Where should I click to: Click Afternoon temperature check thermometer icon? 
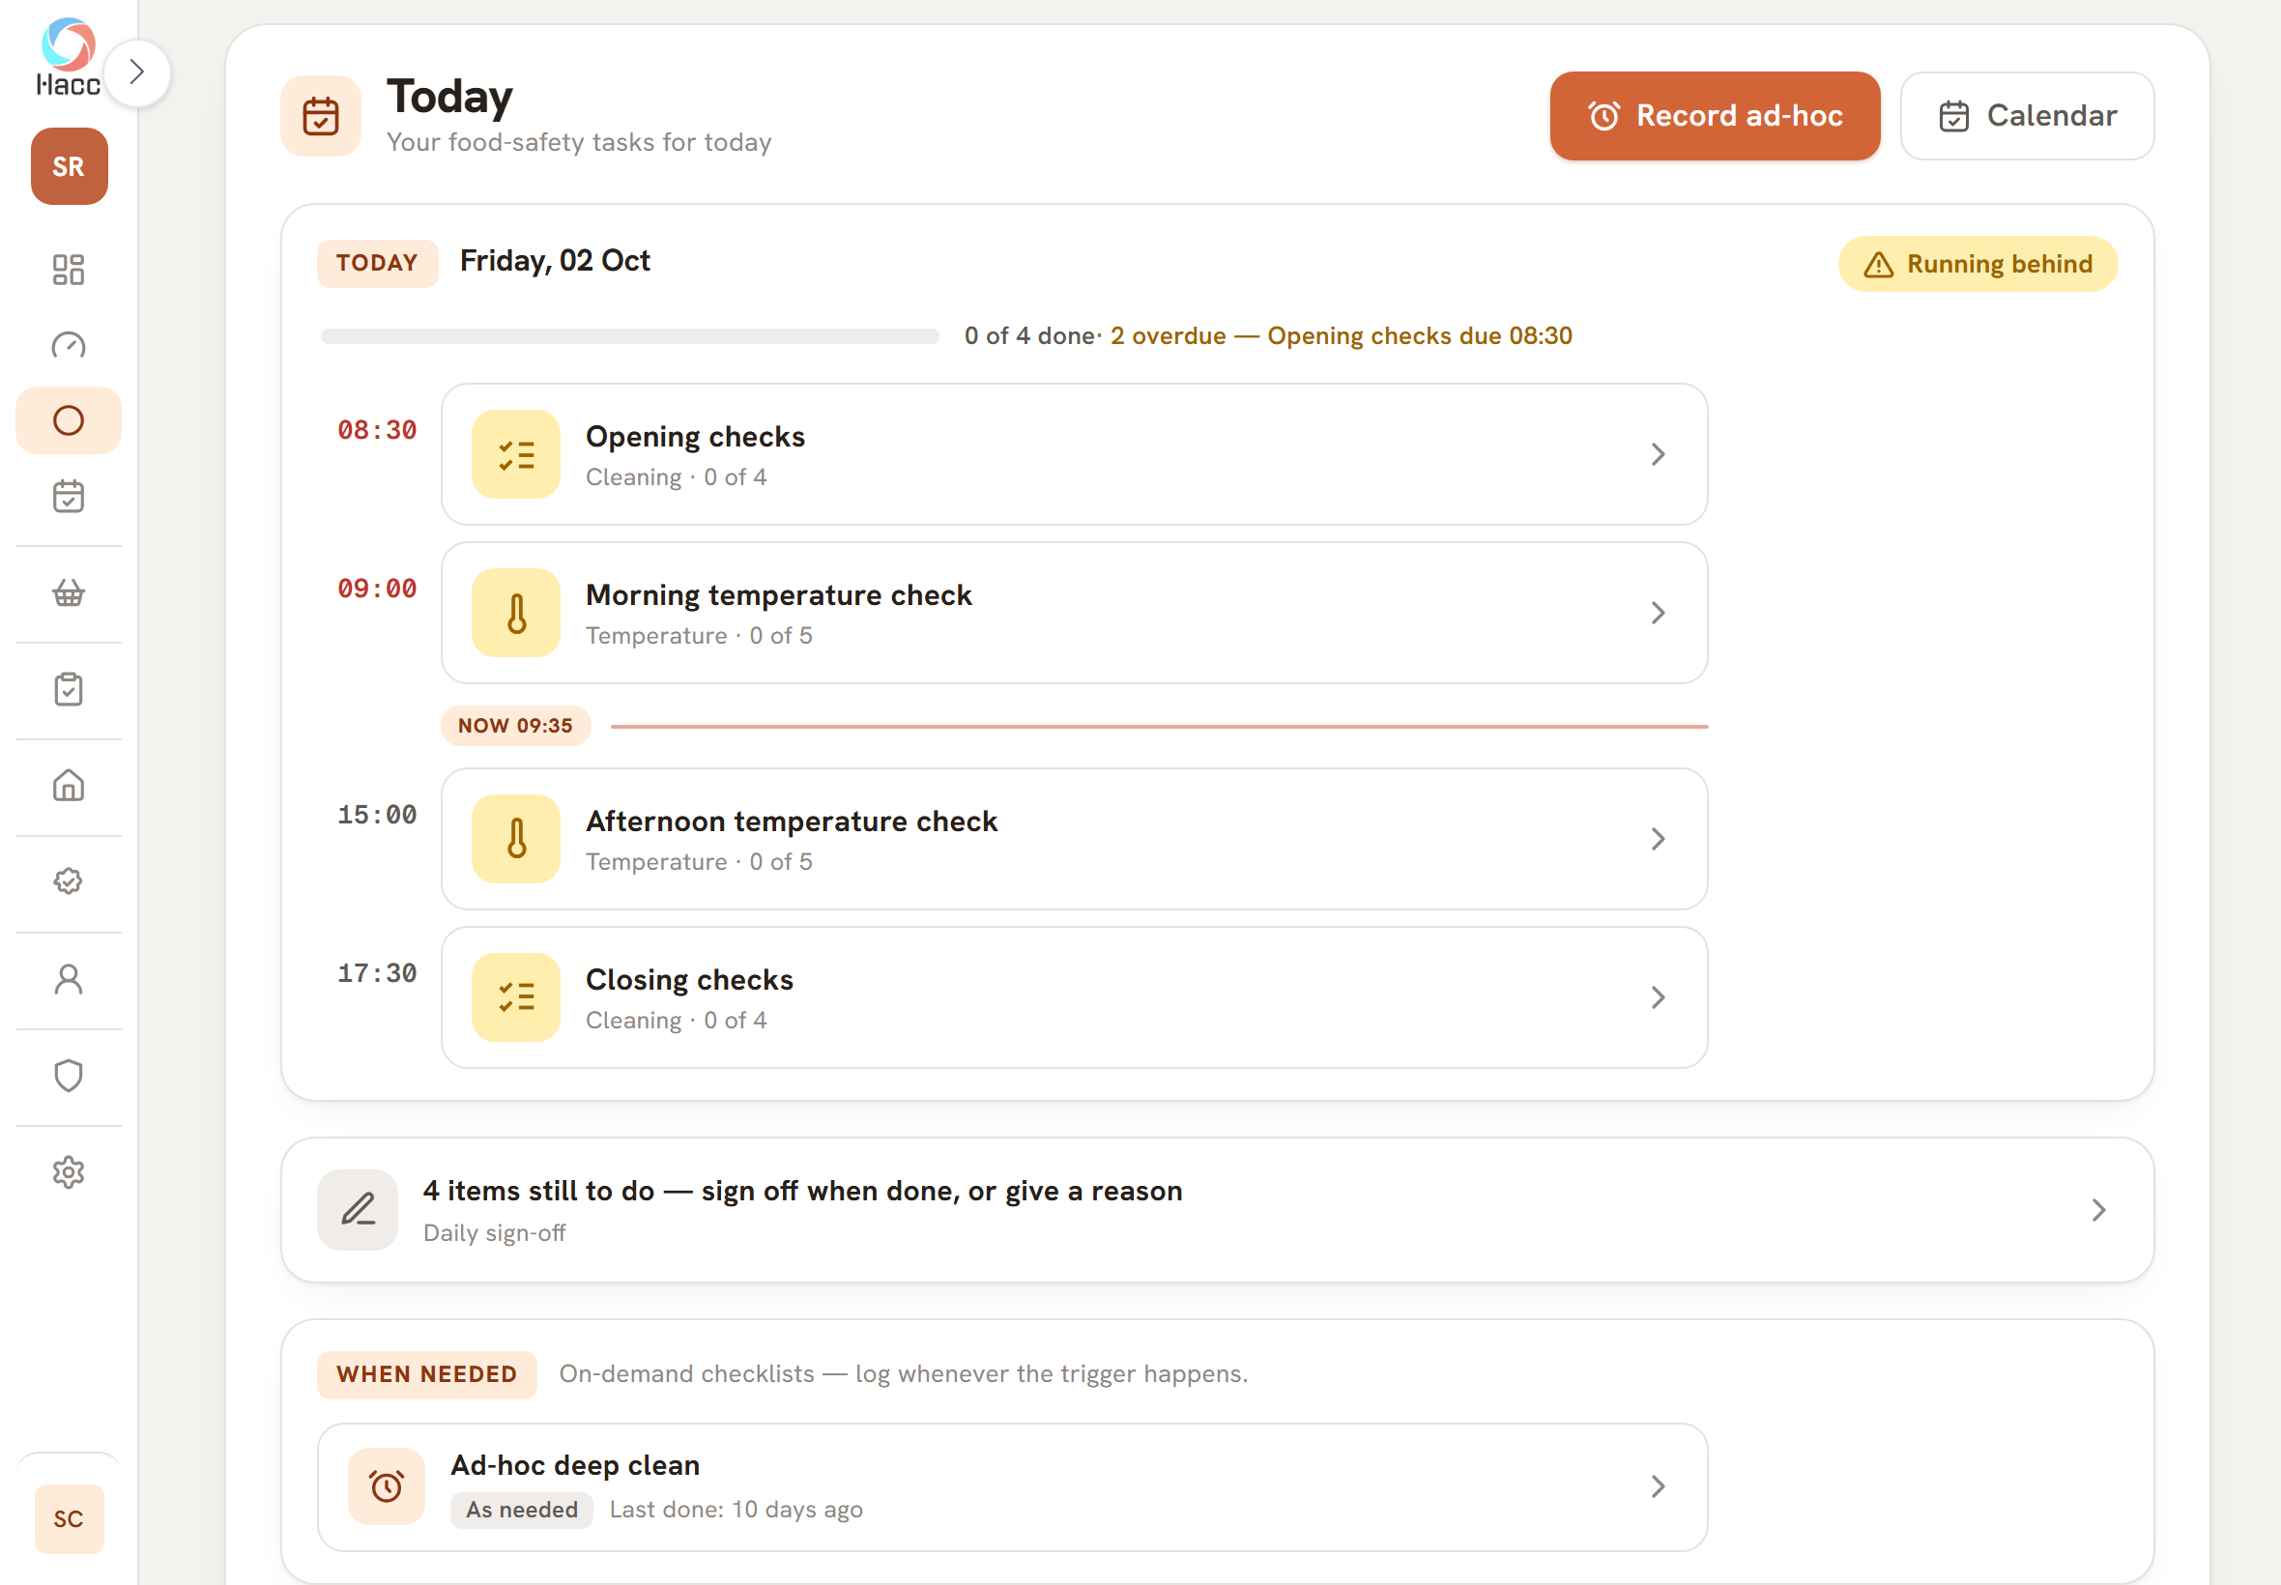tap(516, 838)
